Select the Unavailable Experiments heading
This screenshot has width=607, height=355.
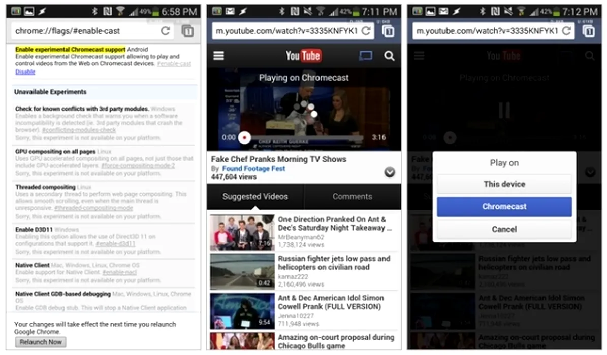pyautogui.click(x=50, y=92)
